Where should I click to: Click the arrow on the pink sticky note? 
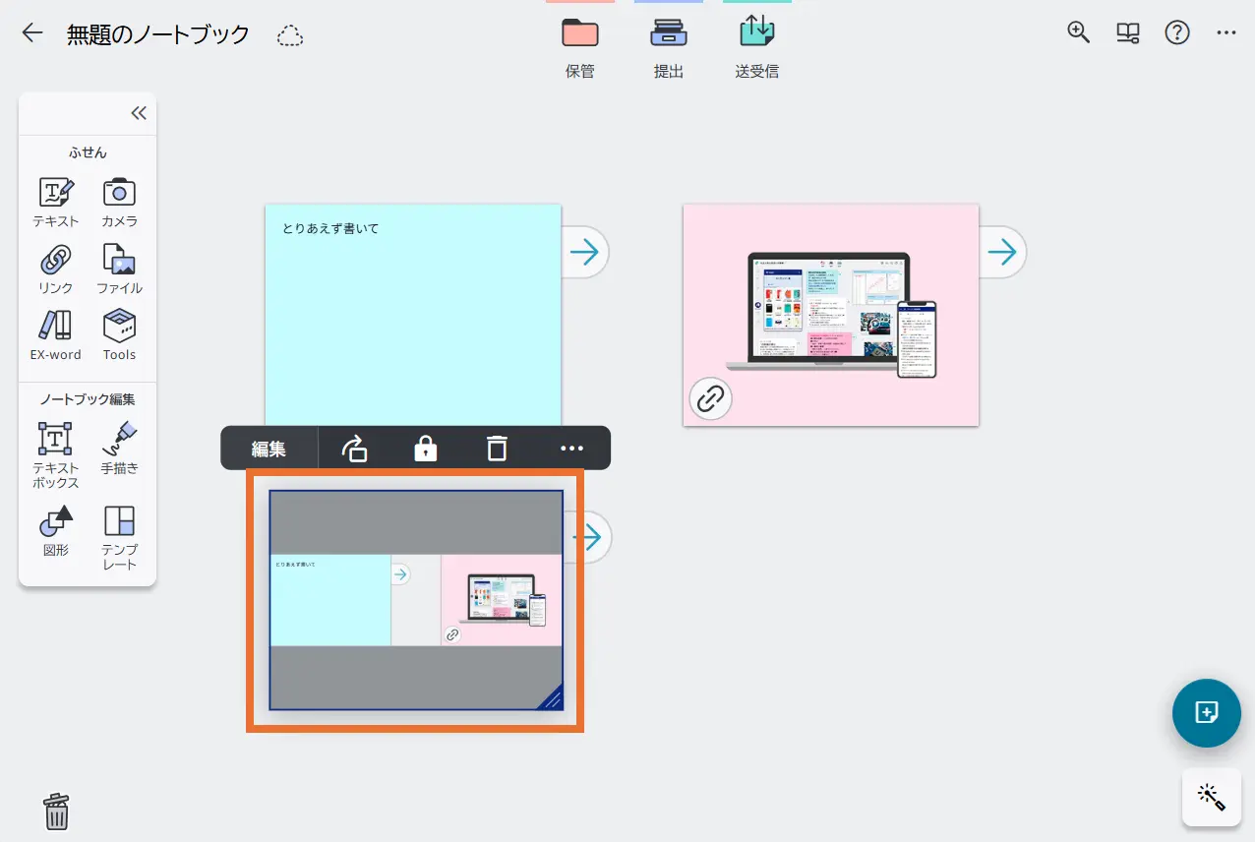[x=1001, y=253]
